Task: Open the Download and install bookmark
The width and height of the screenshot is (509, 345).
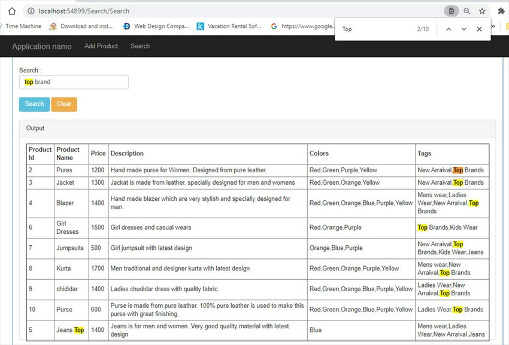Action: 81,26
